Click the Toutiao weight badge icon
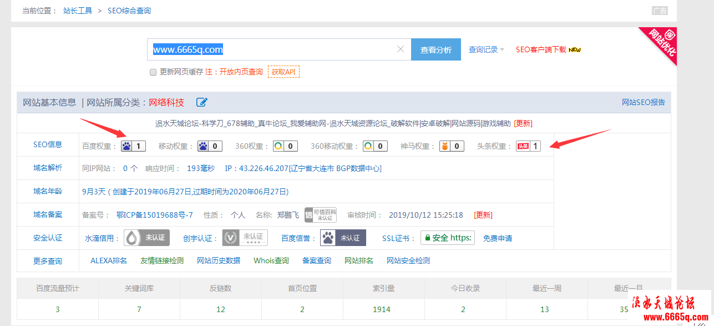 coord(528,146)
